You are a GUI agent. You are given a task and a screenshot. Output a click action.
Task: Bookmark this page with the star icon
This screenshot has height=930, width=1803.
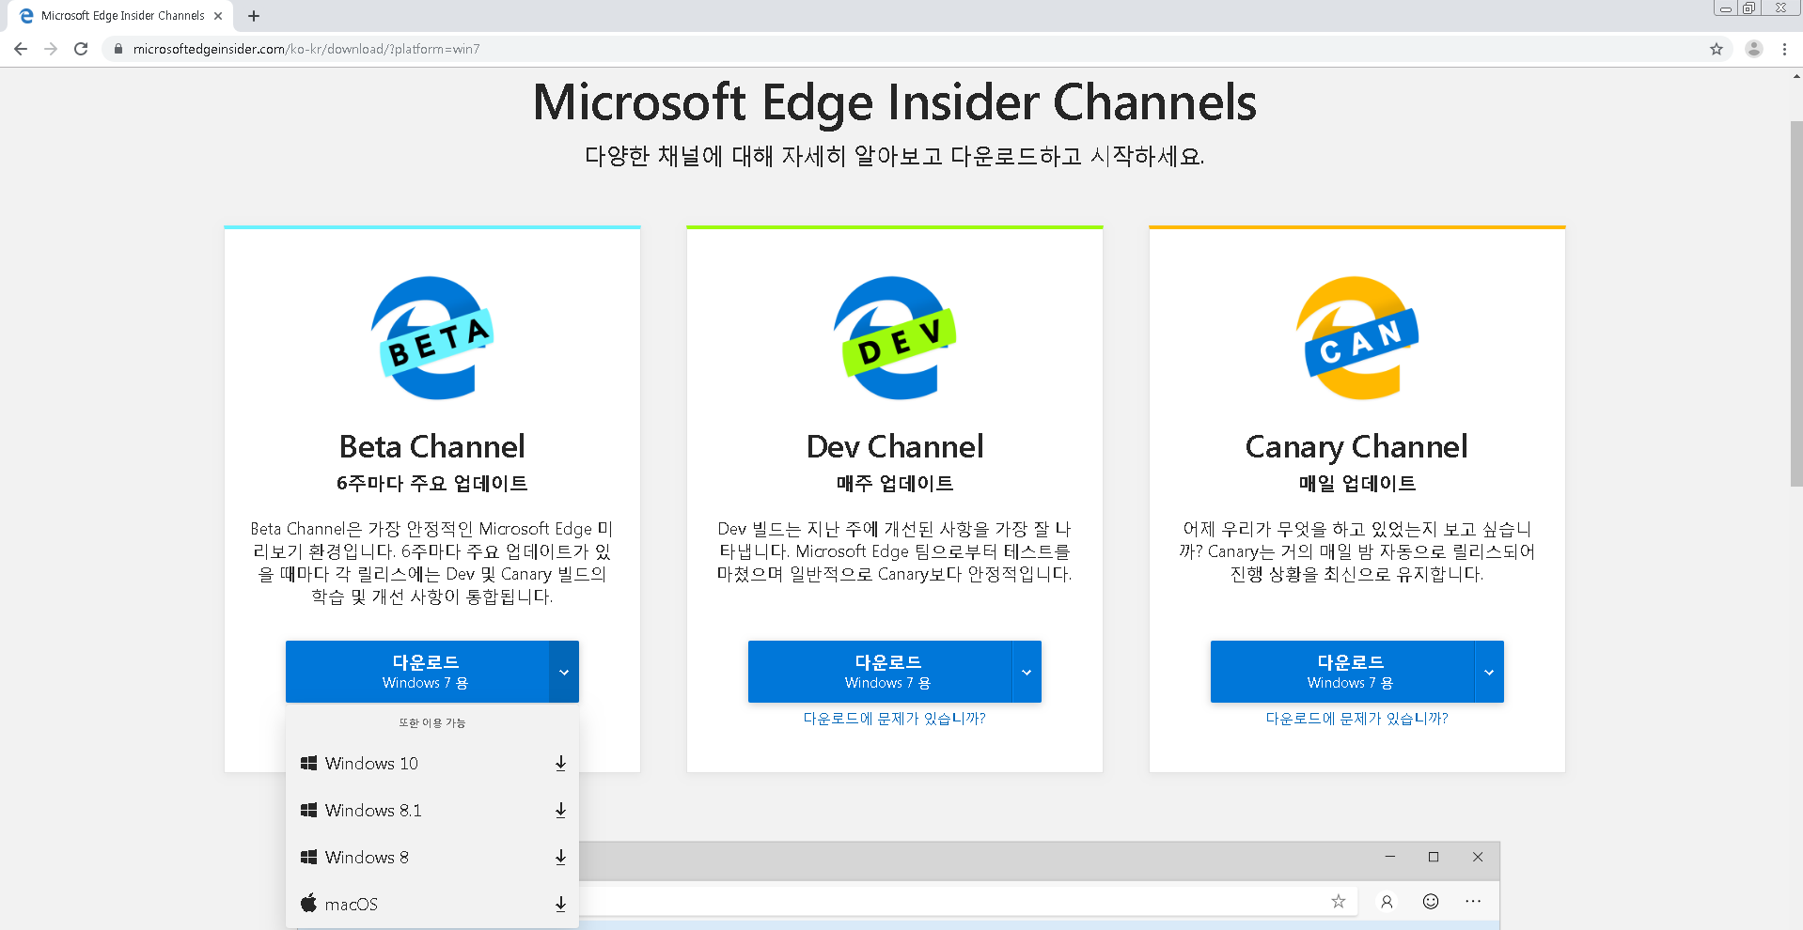(1717, 49)
